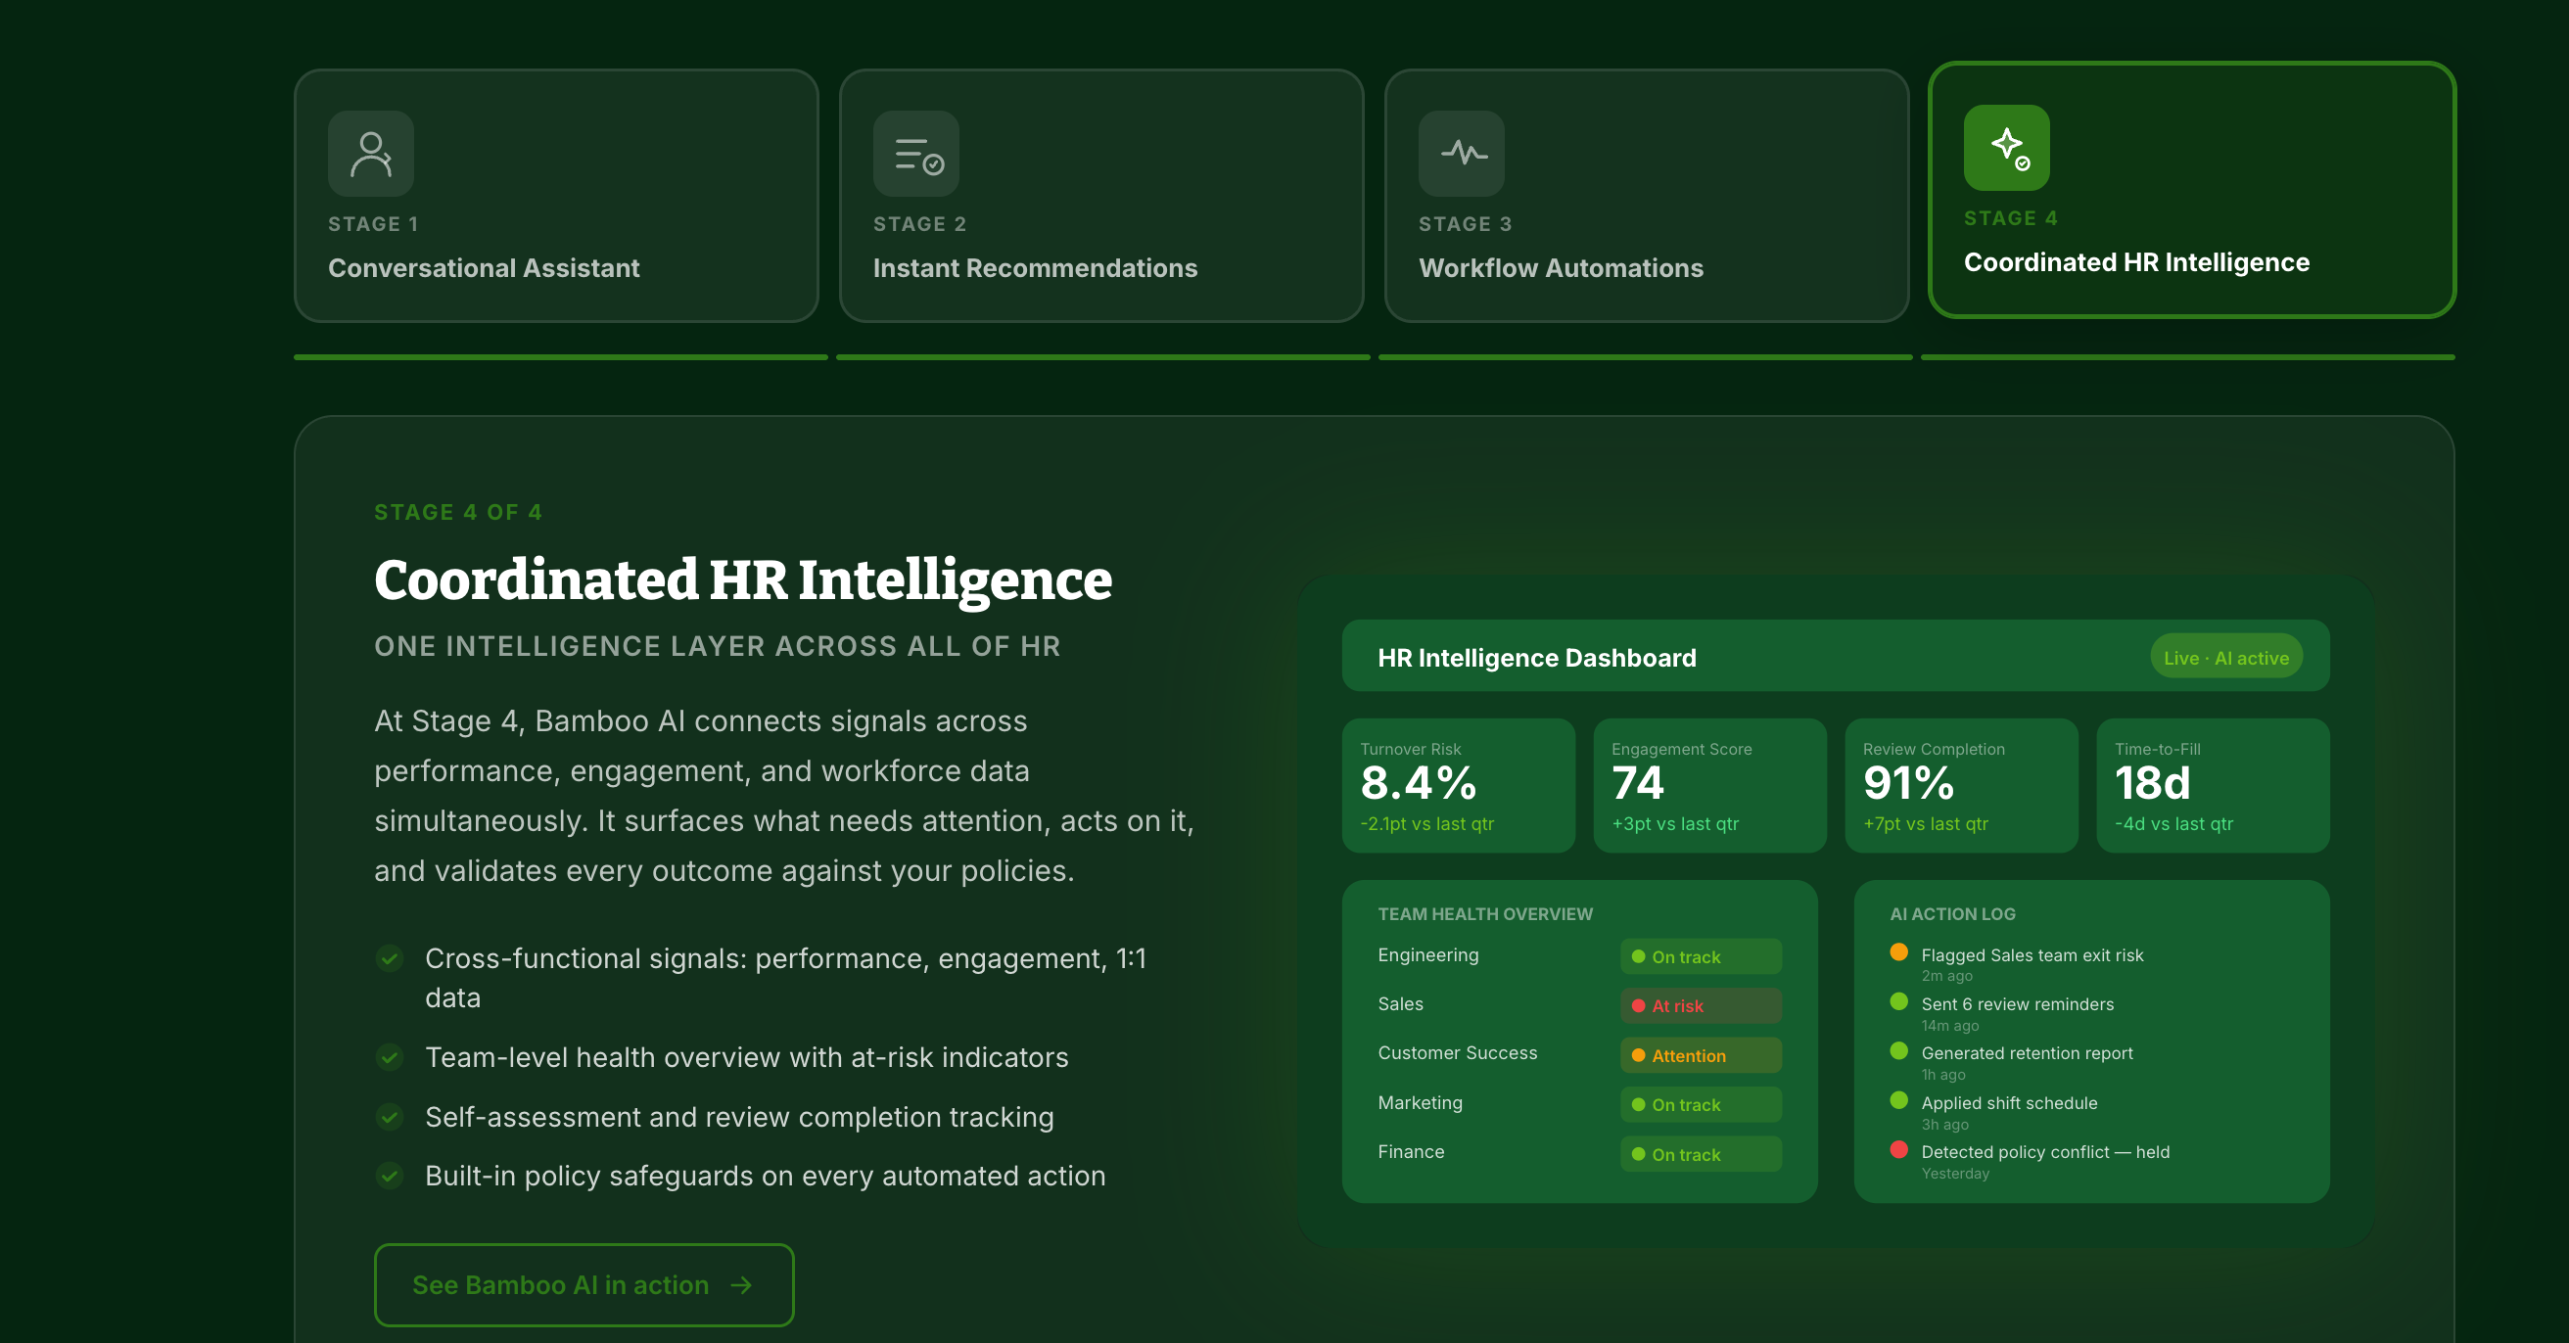This screenshot has height=1343, width=2569.
Task: Click the -4d vs last qtr value
Action: pos(2173,822)
